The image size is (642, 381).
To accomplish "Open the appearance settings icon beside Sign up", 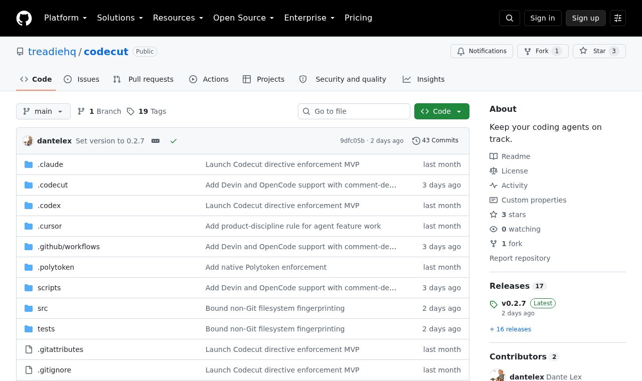I will click(618, 18).
